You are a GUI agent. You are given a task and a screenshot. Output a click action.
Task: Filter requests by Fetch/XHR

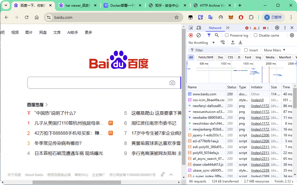(206, 57)
